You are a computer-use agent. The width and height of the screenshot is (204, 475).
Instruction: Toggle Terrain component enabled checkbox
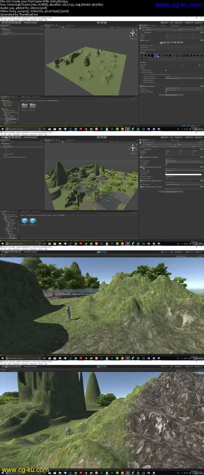(x=143, y=40)
